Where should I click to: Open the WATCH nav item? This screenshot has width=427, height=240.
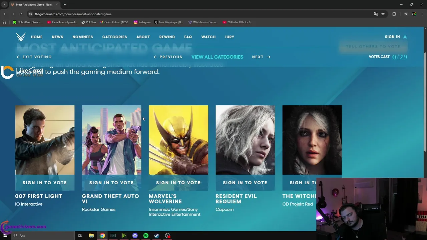tap(208, 37)
